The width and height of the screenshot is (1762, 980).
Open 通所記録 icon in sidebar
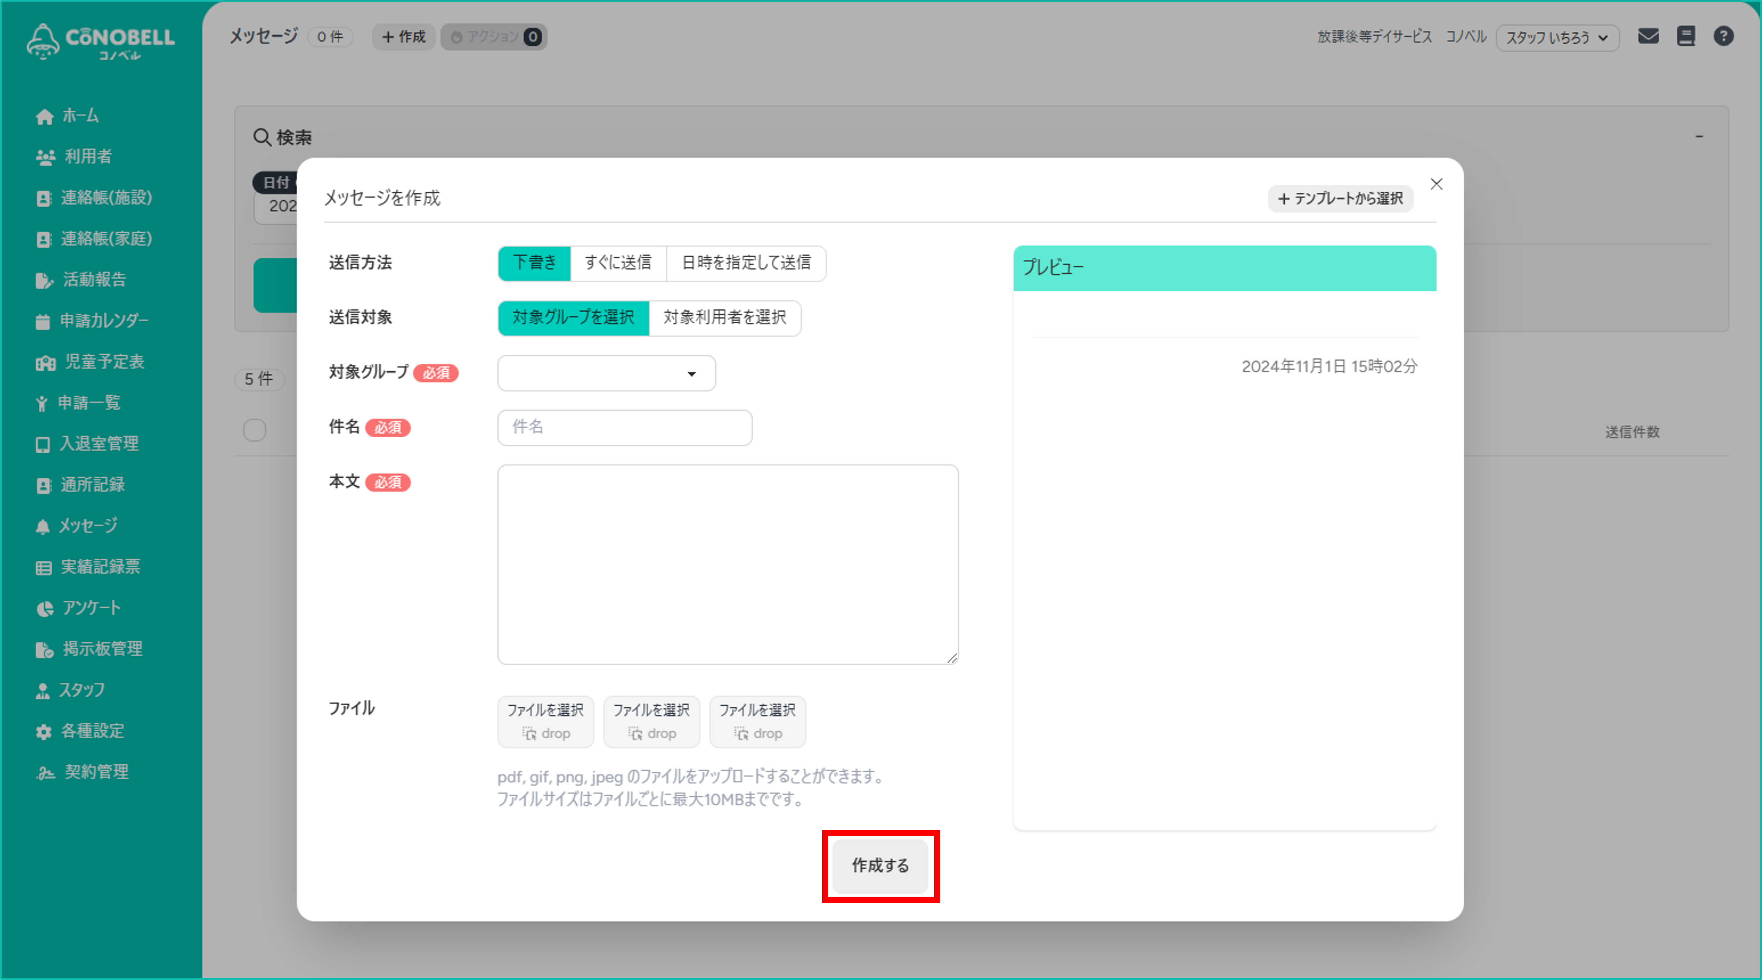click(43, 486)
